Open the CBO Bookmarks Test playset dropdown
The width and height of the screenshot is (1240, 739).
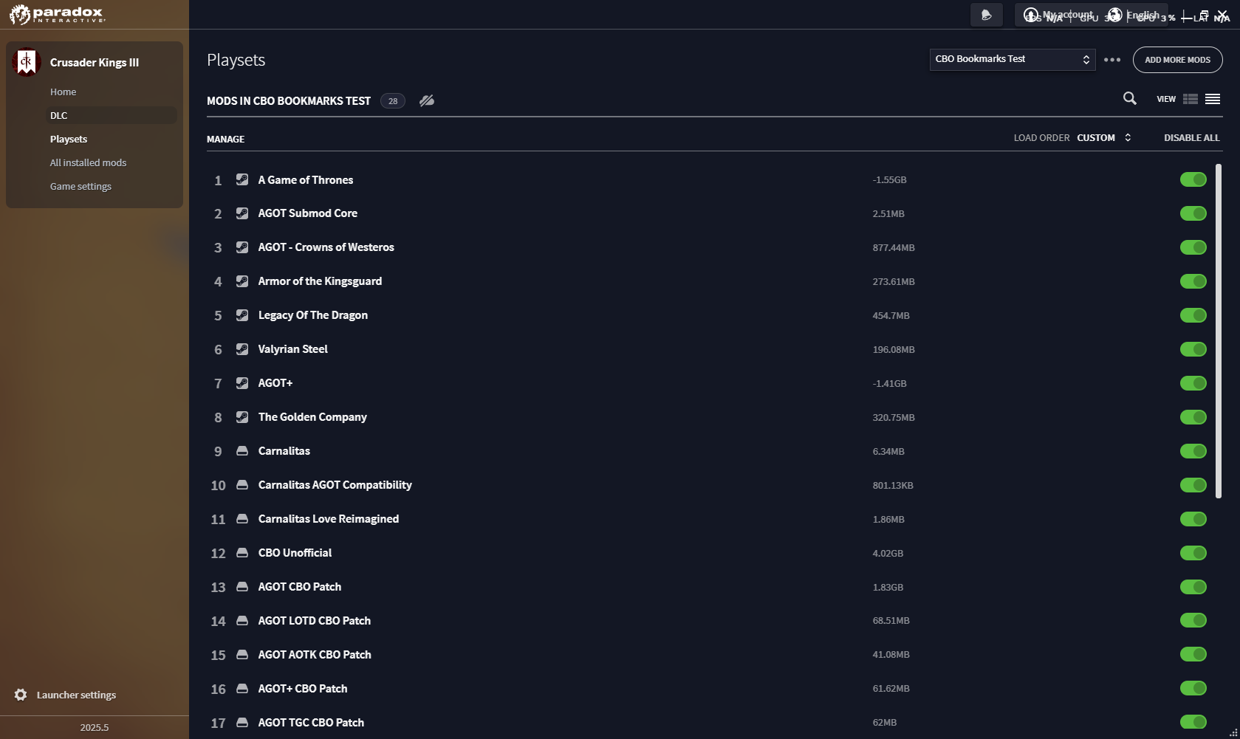point(1013,59)
